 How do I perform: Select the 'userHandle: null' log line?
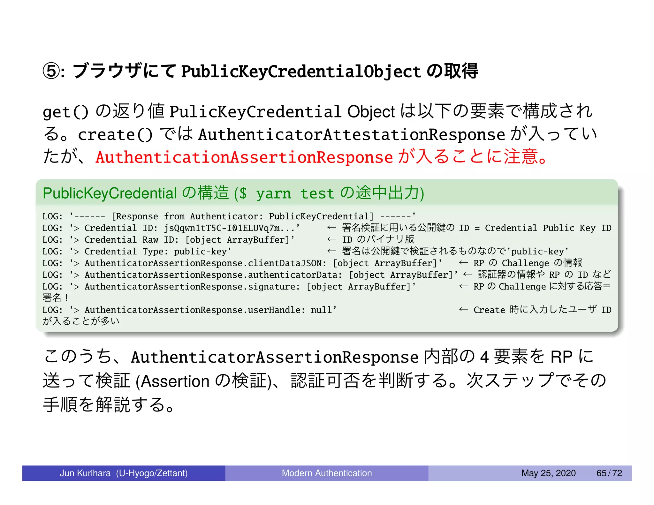190,310
